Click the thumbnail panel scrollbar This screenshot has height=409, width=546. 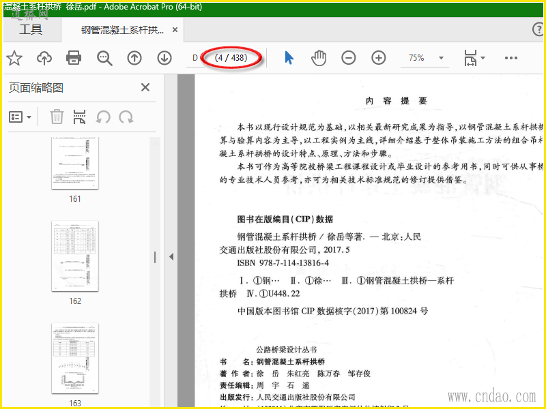[155, 271]
